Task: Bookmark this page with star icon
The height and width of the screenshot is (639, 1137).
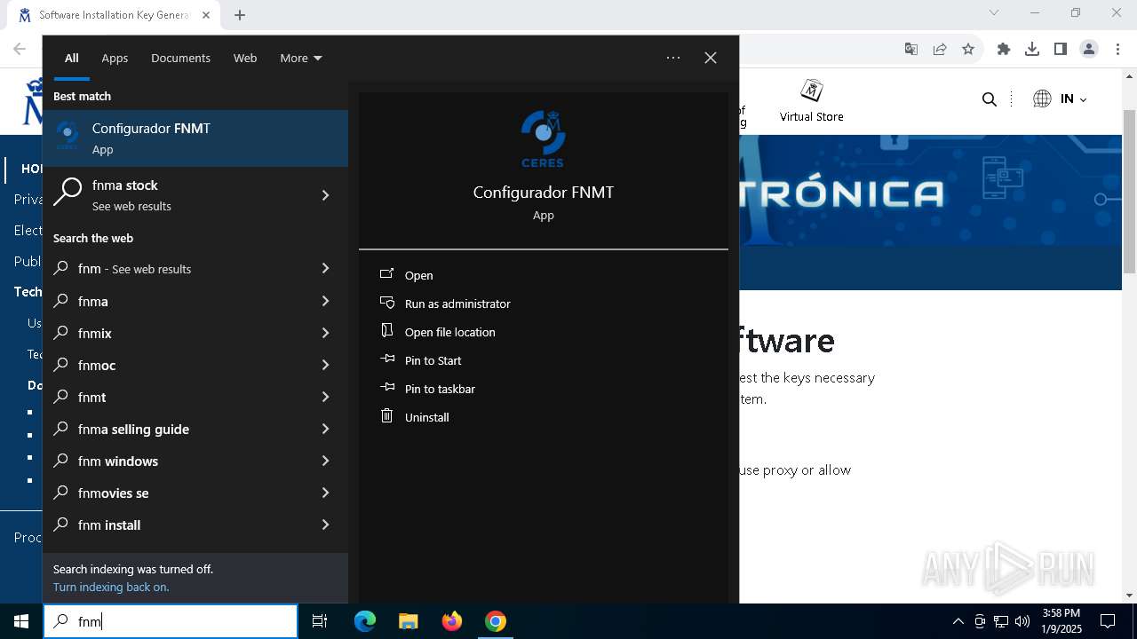Action: tap(968, 49)
